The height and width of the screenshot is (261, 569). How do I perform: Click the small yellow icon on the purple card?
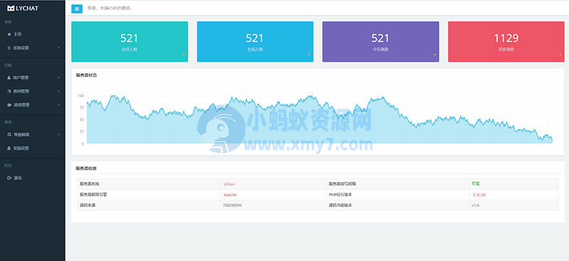435,55
